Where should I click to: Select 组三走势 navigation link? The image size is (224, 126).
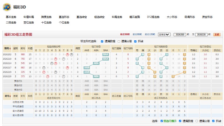point(135,17)
